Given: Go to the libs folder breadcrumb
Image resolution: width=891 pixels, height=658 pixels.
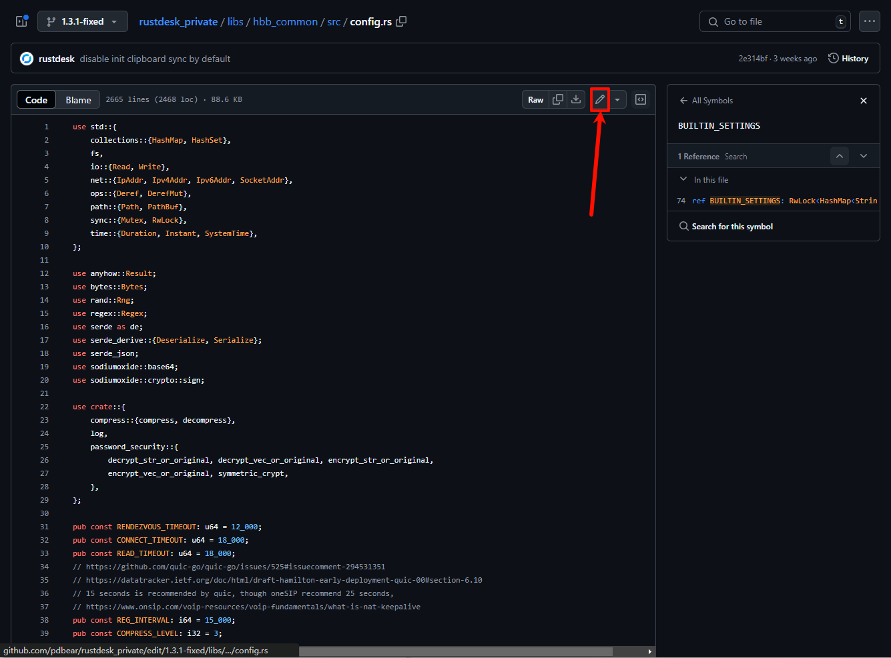Looking at the screenshot, I should 236,21.
